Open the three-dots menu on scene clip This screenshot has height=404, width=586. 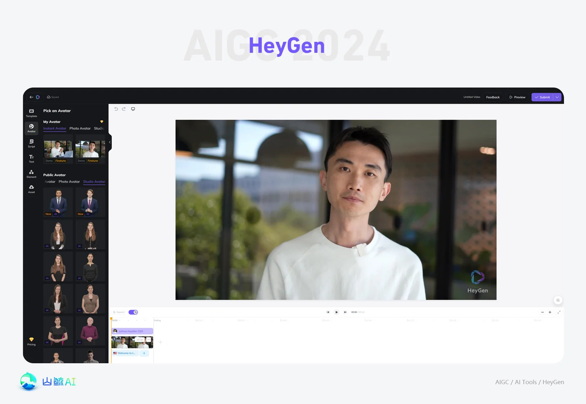(x=148, y=340)
